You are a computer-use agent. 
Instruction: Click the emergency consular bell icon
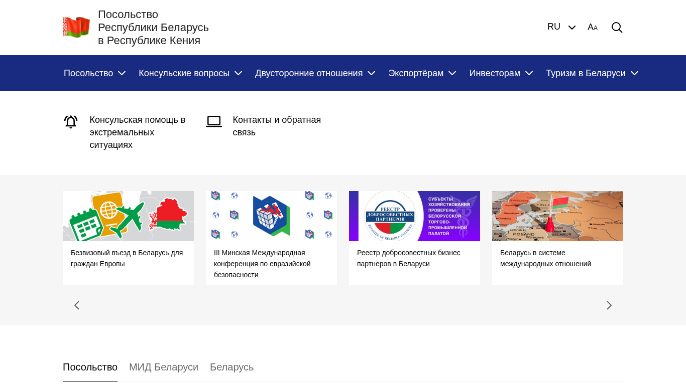pyautogui.click(x=71, y=122)
